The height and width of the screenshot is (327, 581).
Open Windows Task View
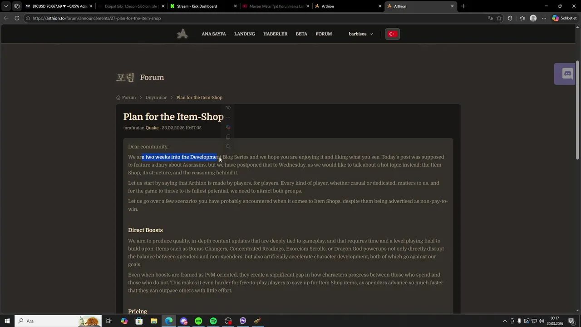click(109, 321)
